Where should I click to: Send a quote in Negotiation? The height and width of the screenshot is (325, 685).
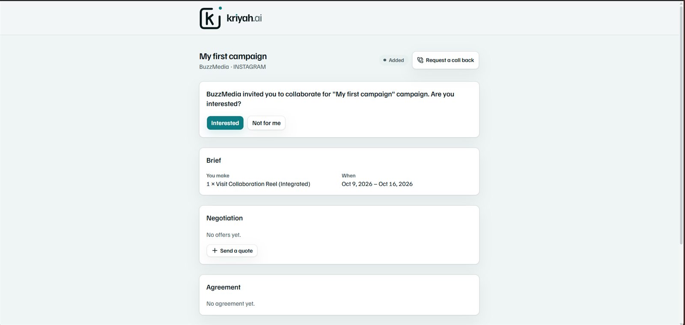pos(232,251)
